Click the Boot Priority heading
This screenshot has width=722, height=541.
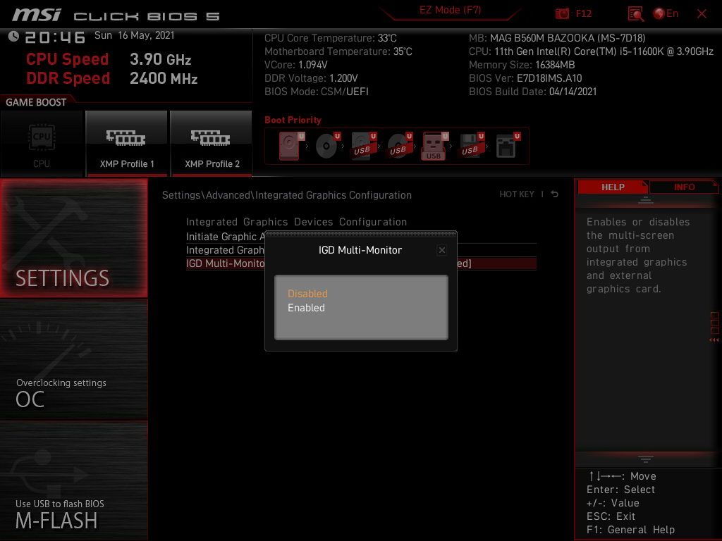point(293,120)
